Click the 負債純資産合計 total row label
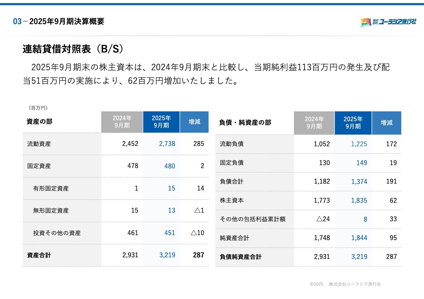 240,257
